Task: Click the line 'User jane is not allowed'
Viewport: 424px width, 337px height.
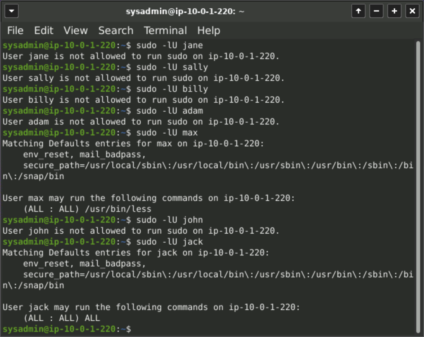Action: 141,56
